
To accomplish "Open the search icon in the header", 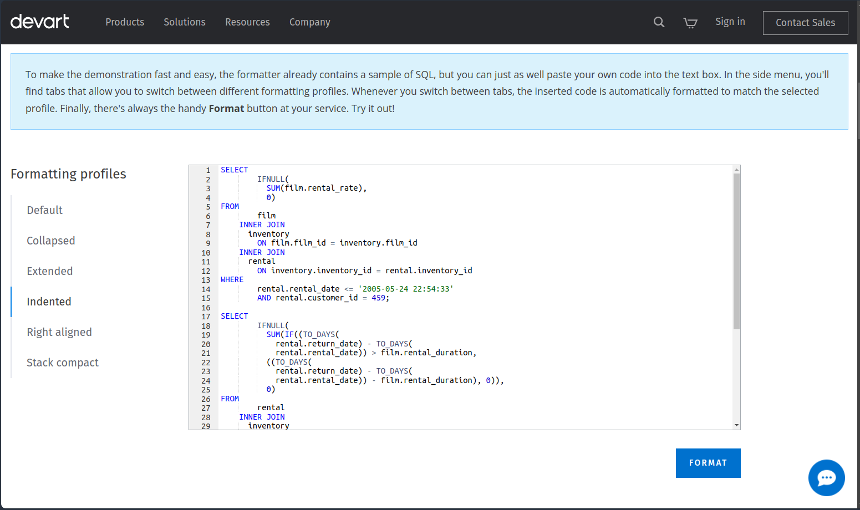I will pos(659,22).
